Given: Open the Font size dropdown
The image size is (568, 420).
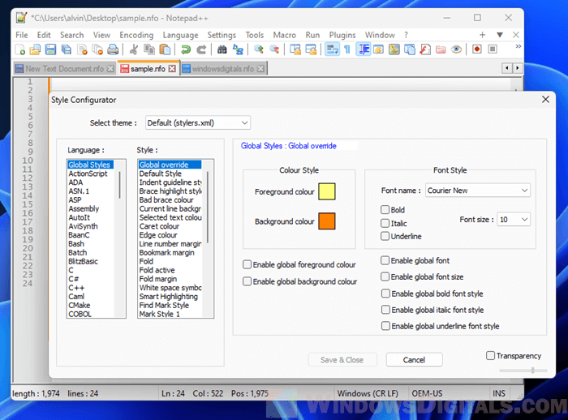Looking at the screenshot, I should point(514,220).
